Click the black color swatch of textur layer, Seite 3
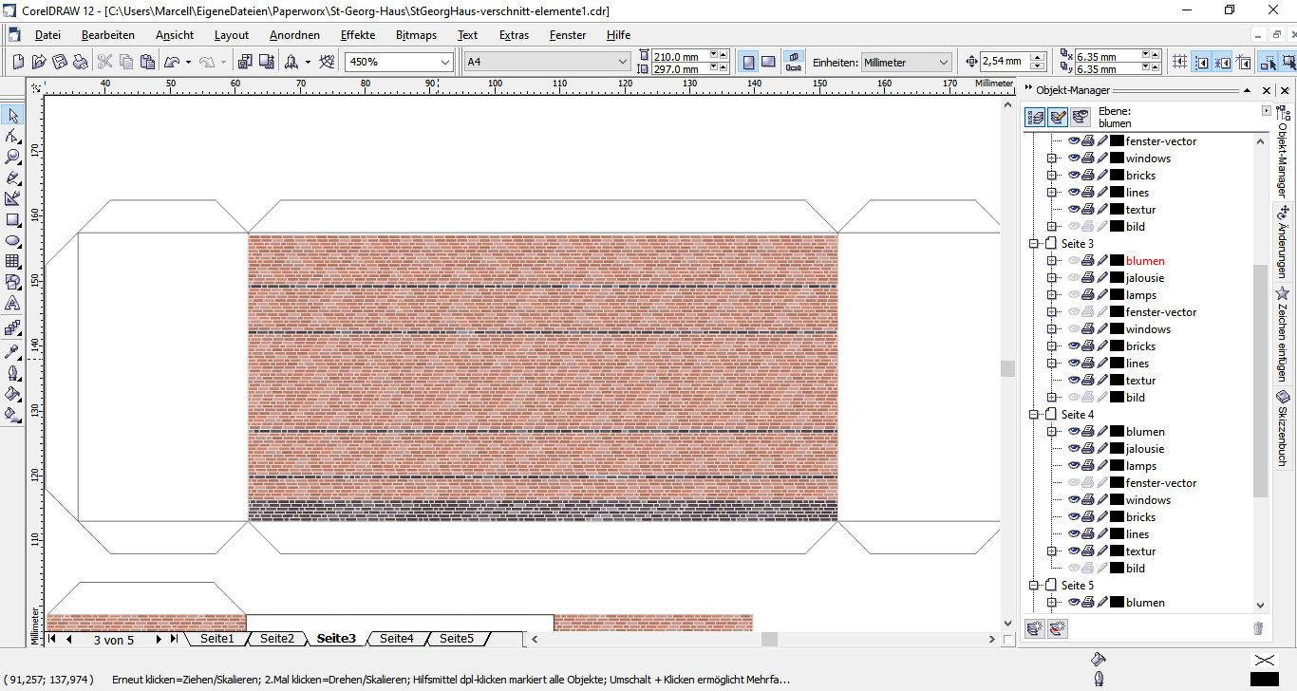This screenshot has height=691, width=1297. click(x=1118, y=381)
